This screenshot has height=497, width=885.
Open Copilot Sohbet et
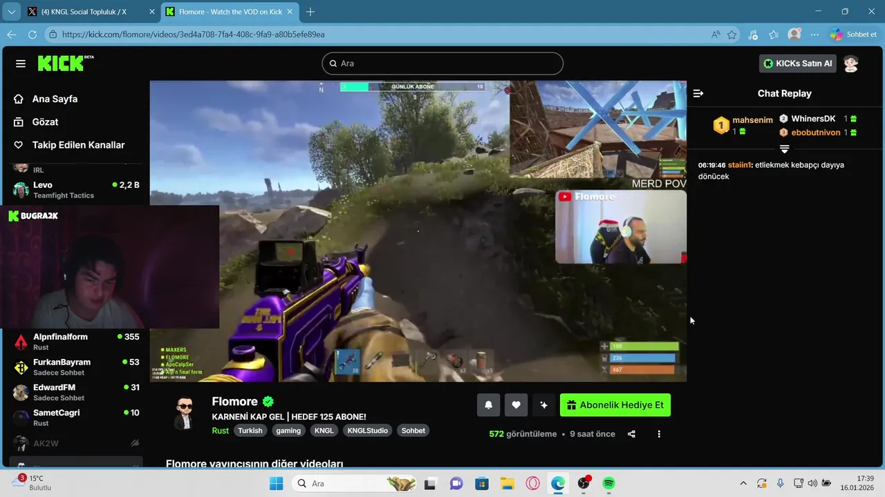click(854, 35)
